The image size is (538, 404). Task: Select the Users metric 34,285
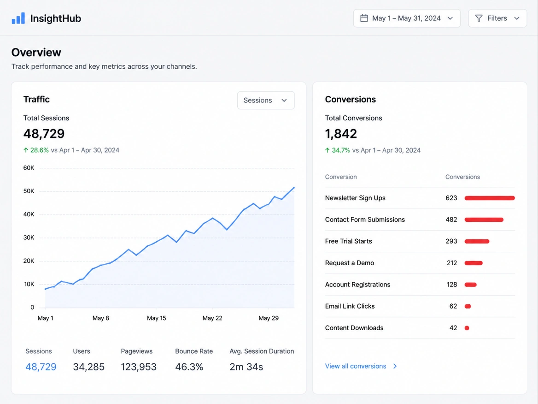(88, 367)
